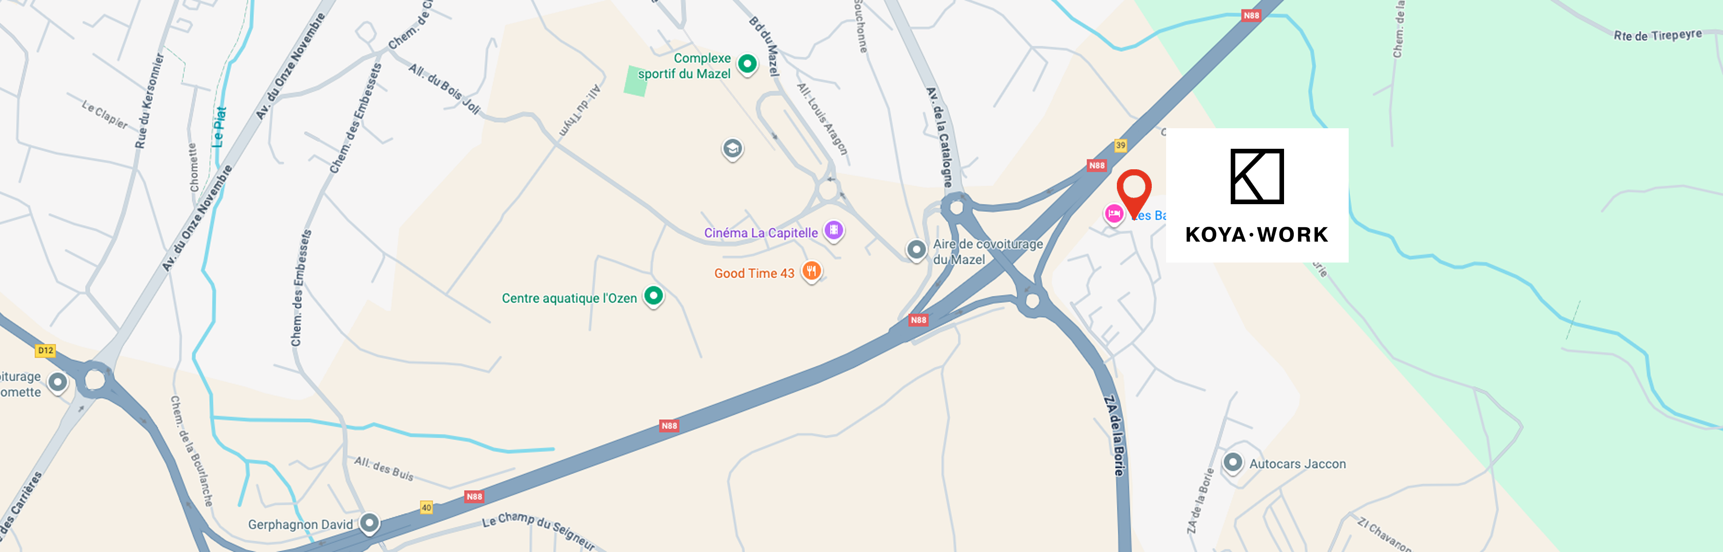Open the Cinéma La Capitelle purple marker
The width and height of the screenshot is (1723, 552).
(833, 231)
